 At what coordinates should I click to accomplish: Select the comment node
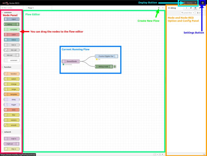(11, 60)
